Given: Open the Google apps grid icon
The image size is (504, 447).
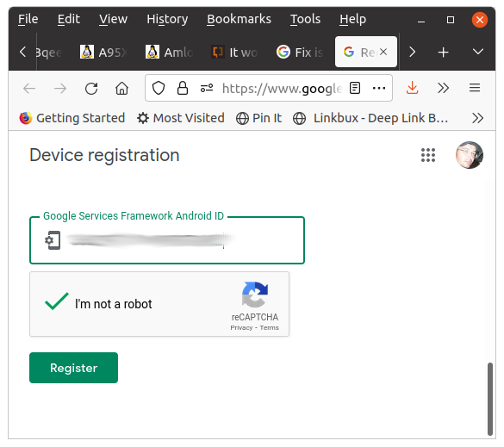Looking at the screenshot, I should point(428,155).
